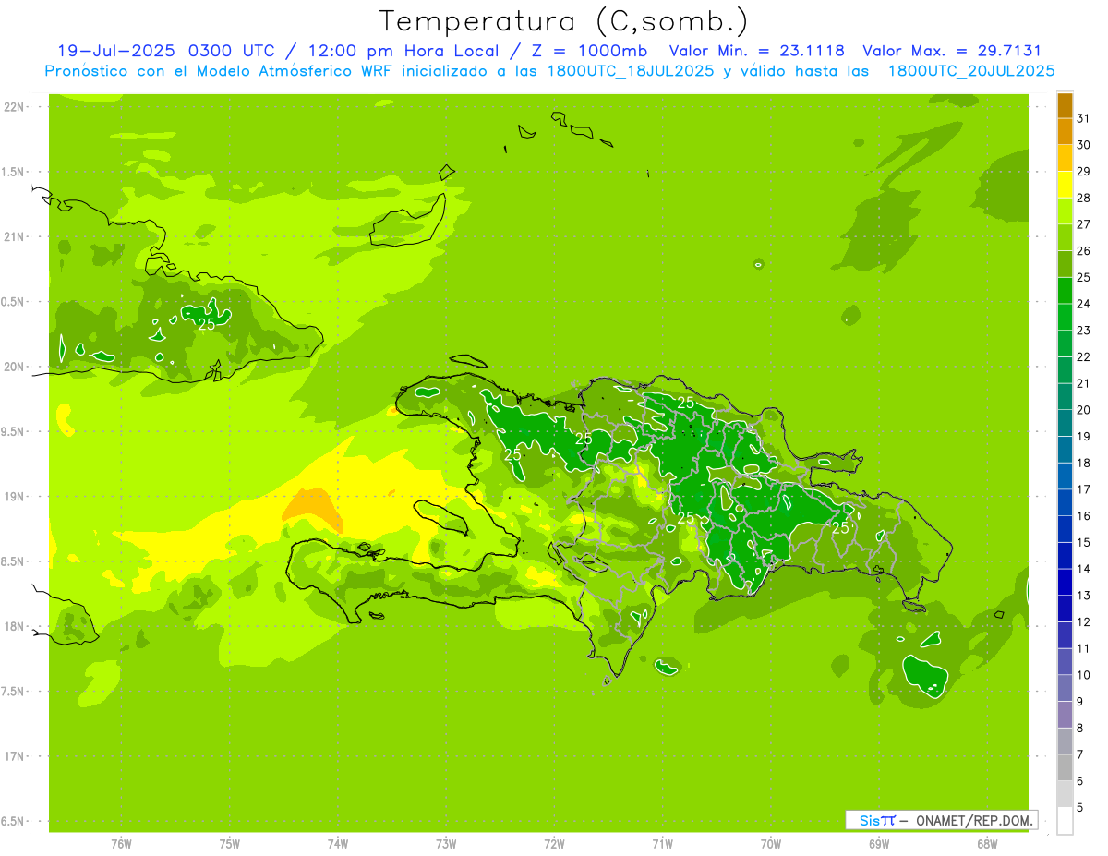Select the orange band between 30 and 31
Viewport: 1108px width, 856px height.
point(1065,131)
